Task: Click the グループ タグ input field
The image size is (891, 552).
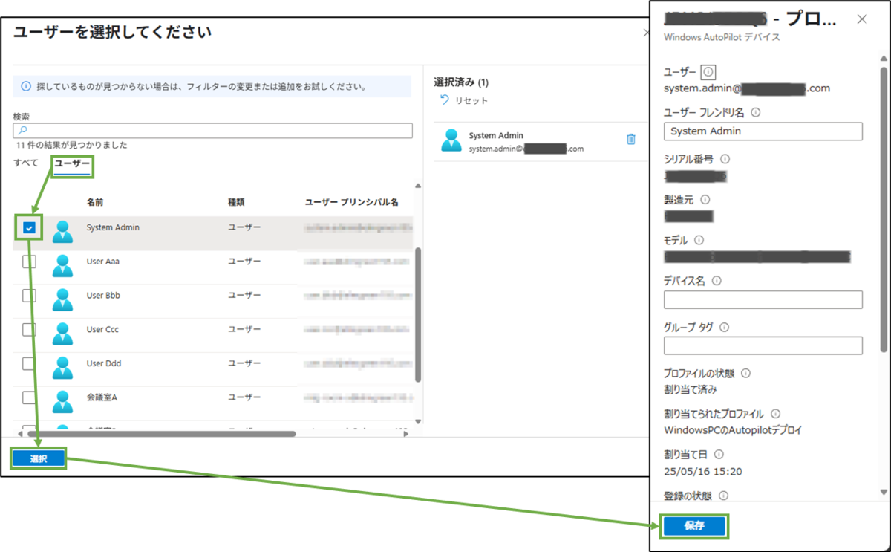Action: (763, 345)
